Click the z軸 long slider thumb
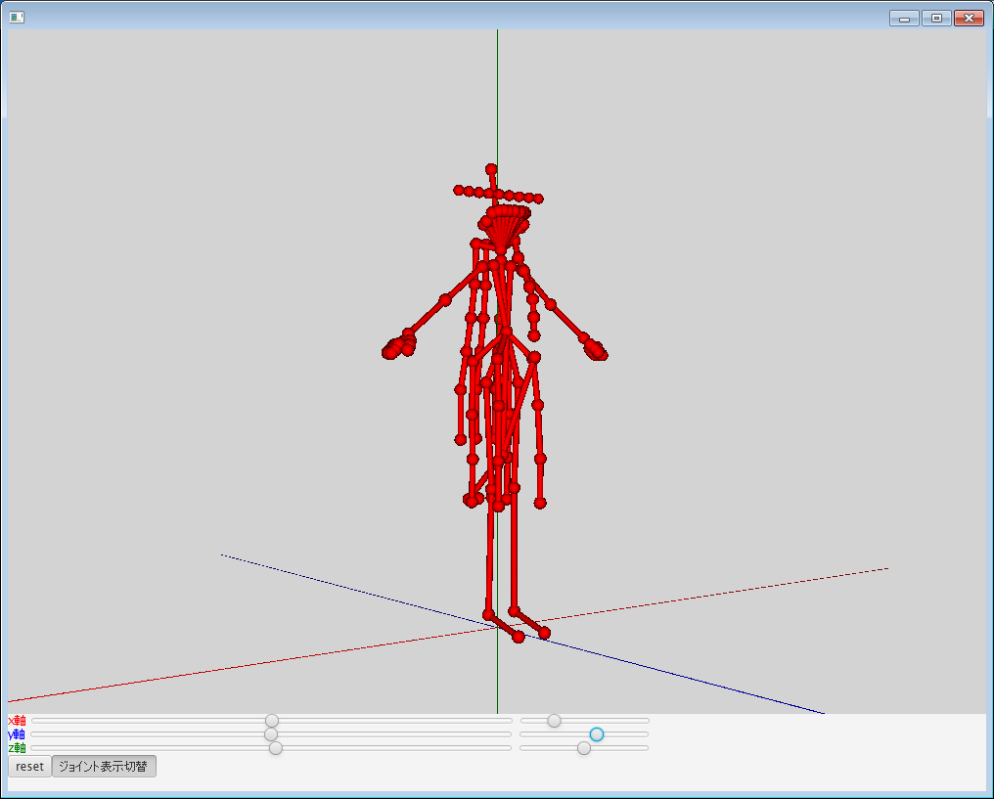994x799 pixels. (276, 748)
